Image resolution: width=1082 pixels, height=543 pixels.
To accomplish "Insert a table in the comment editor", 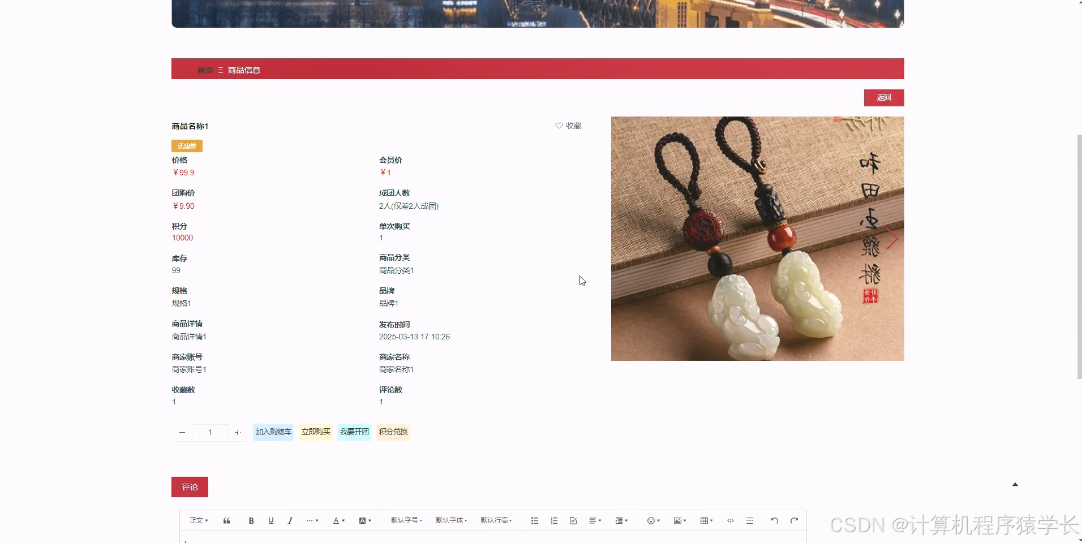I will click(x=705, y=520).
